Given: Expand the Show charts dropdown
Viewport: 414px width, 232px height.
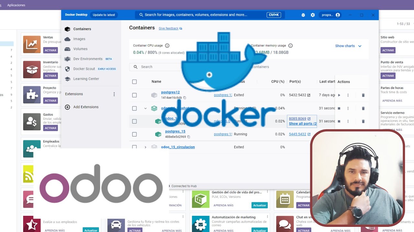Looking at the screenshot, I should click(x=348, y=46).
